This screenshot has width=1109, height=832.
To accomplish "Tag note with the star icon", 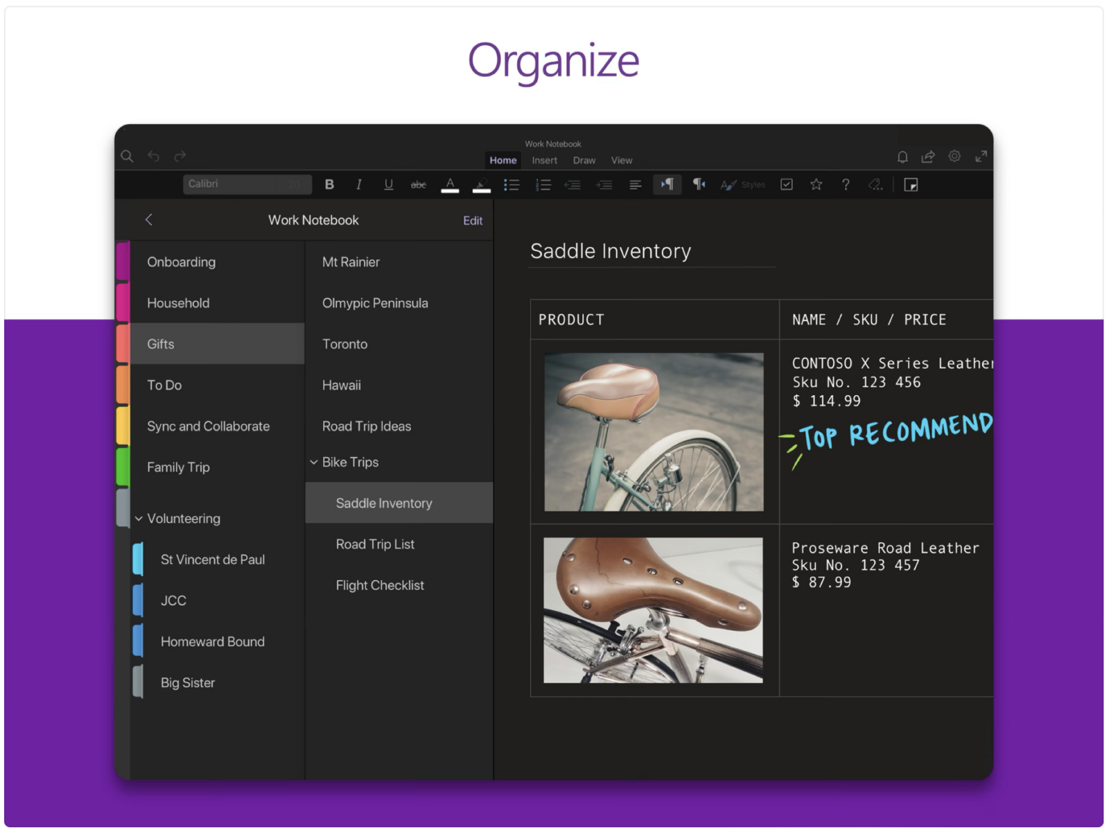I will pos(816,184).
